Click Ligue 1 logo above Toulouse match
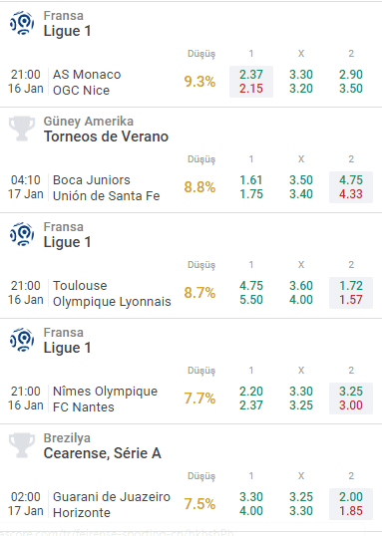The width and height of the screenshot is (382, 536). point(22,234)
